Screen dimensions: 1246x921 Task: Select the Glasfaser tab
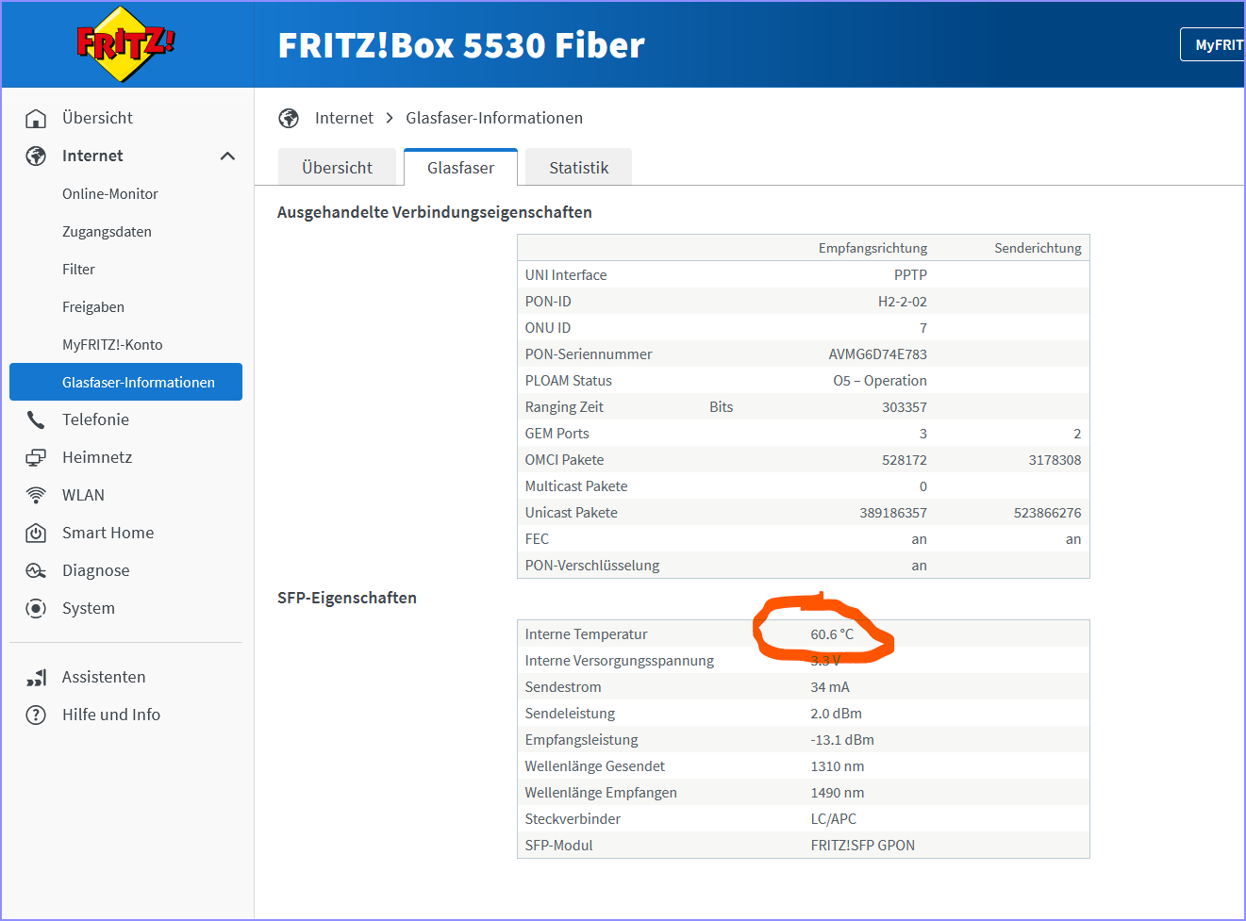pyautogui.click(x=460, y=167)
